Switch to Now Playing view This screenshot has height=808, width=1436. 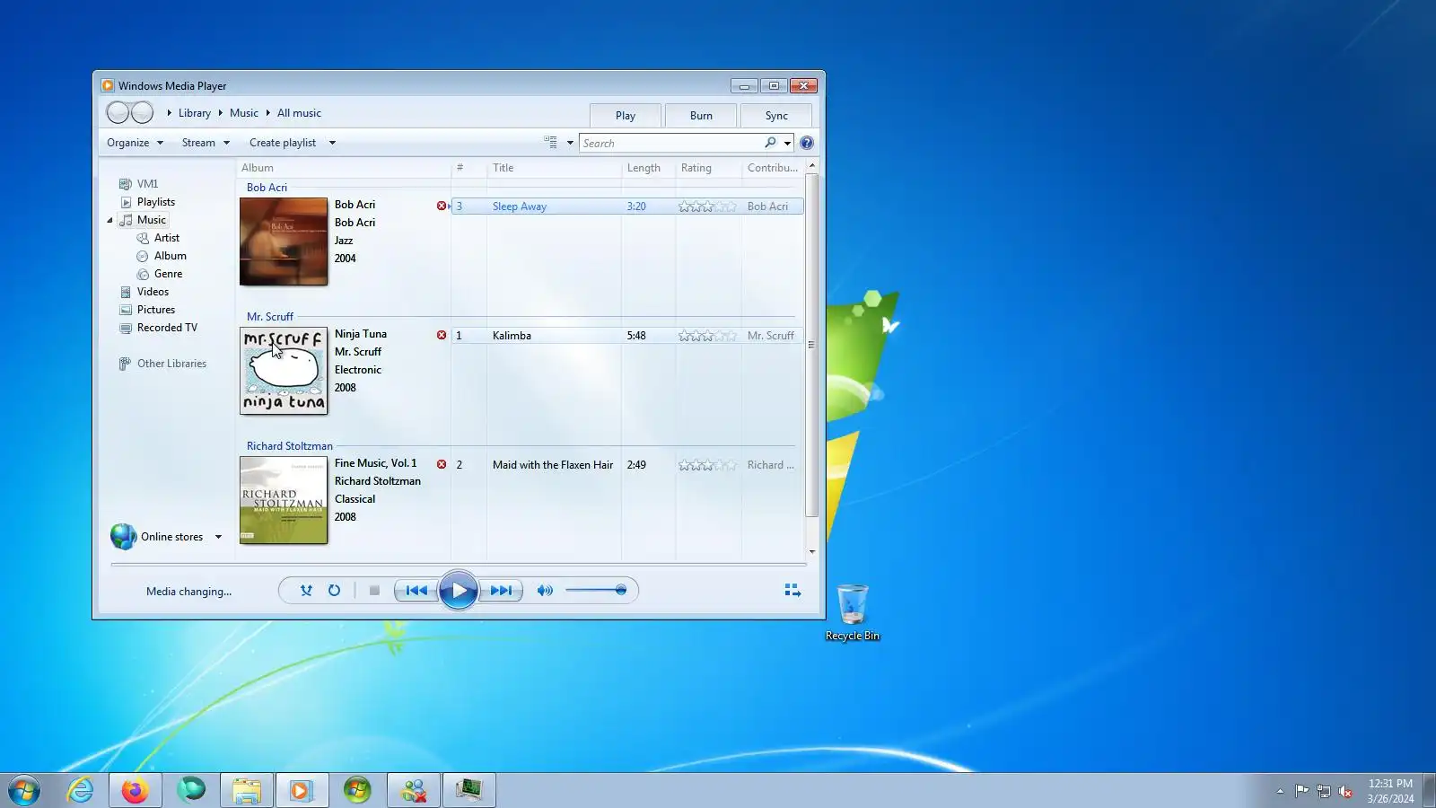[x=792, y=591]
